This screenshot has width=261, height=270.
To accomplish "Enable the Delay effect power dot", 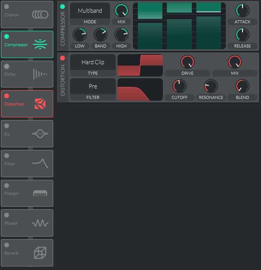I will click(7, 66).
